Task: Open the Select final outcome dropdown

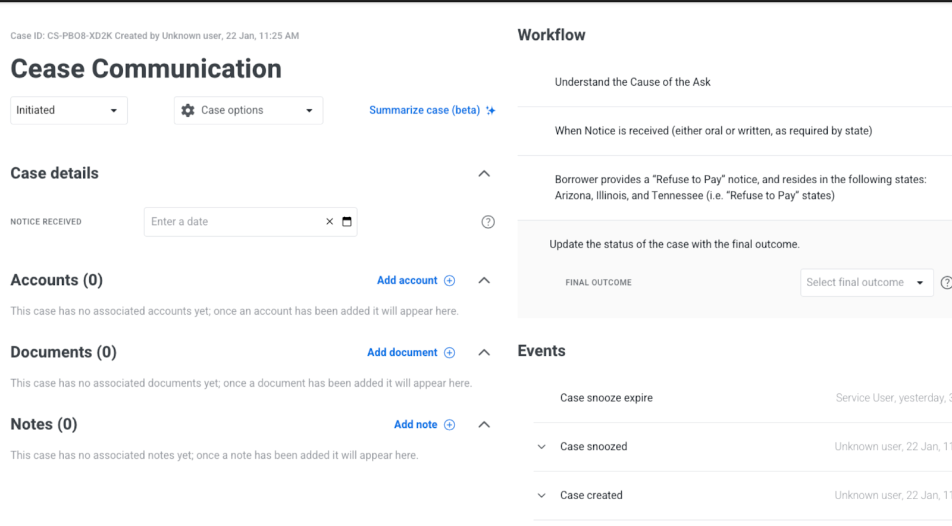Action: (x=866, y=283)
